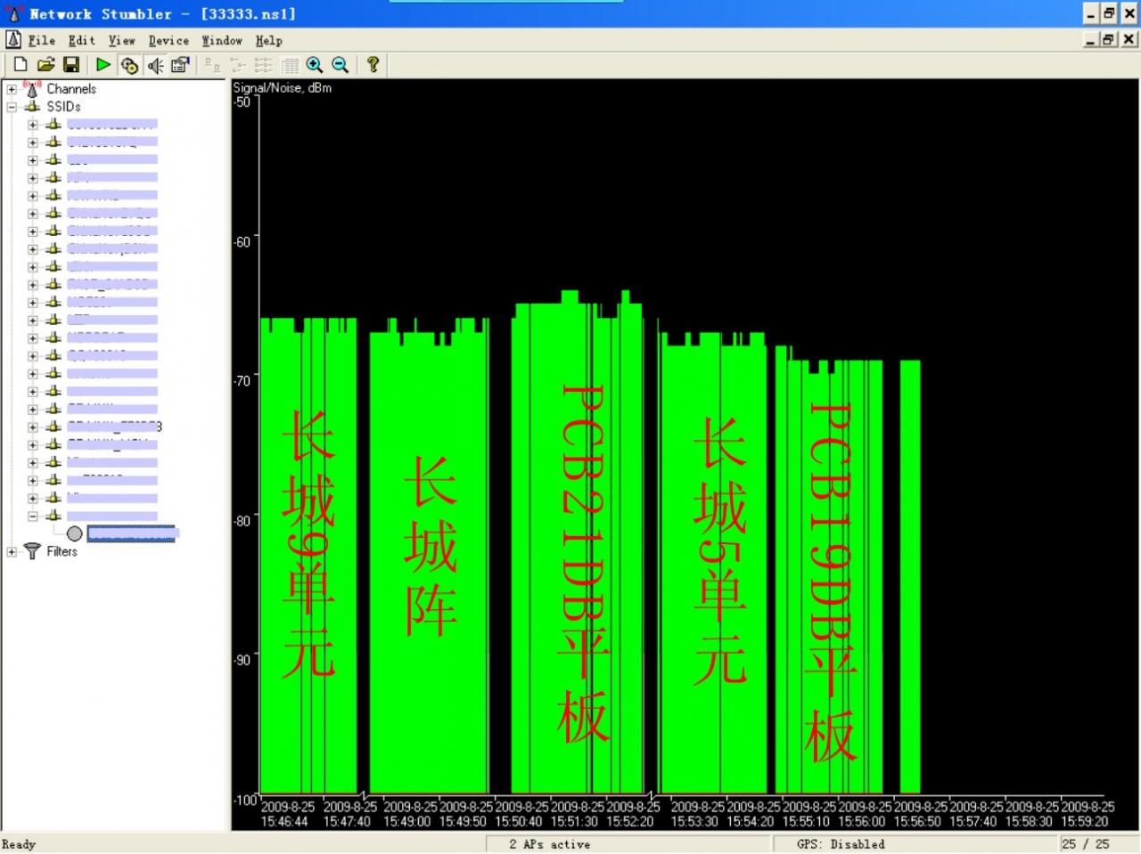Click the 15:46:44 time marker
Image resolution: width=1141 pixels, height=854 pixels.
(x=284, y=821)
